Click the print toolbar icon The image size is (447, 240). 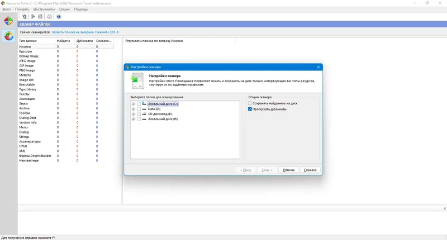click(x=49, y=17)
